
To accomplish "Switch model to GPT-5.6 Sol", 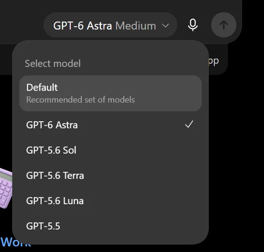I will tap(110, 150).
